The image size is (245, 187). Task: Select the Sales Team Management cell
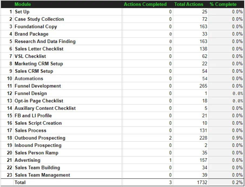(x=68, y=175)
